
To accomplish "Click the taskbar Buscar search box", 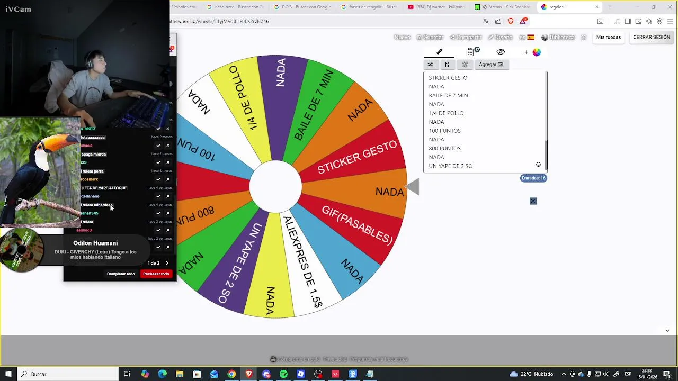I will pyautogui.click(x=68, y=374).
